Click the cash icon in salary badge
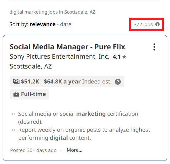170x164 pixels. pos(16,81)
